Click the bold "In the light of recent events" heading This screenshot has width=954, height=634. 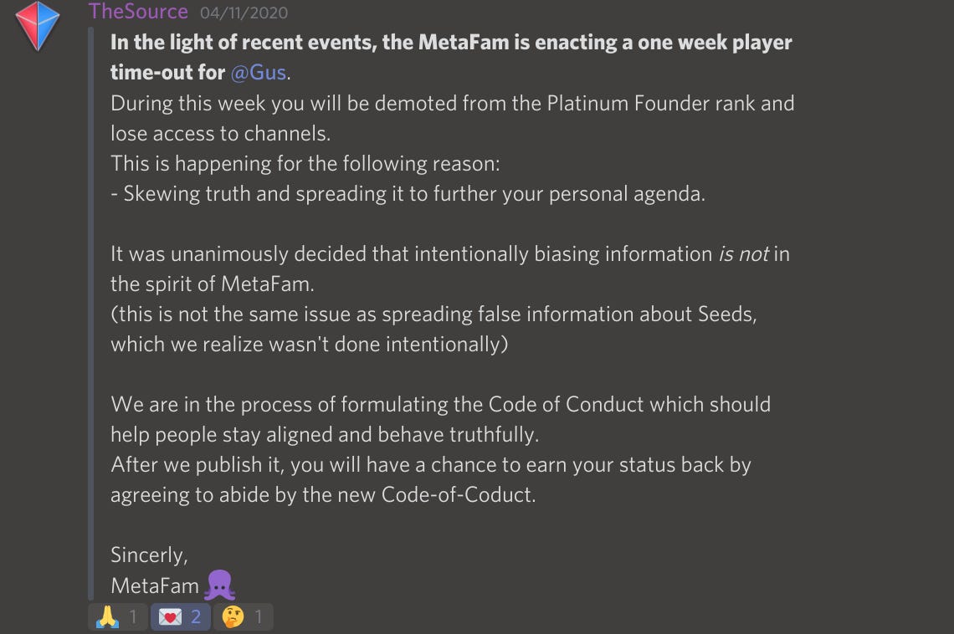(x=451, y=57)
